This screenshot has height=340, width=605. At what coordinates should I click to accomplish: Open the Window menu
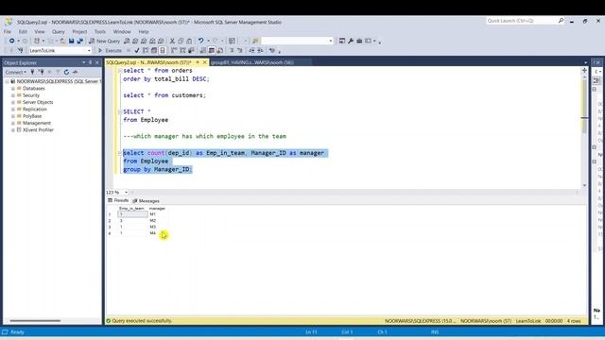point(122,31)
